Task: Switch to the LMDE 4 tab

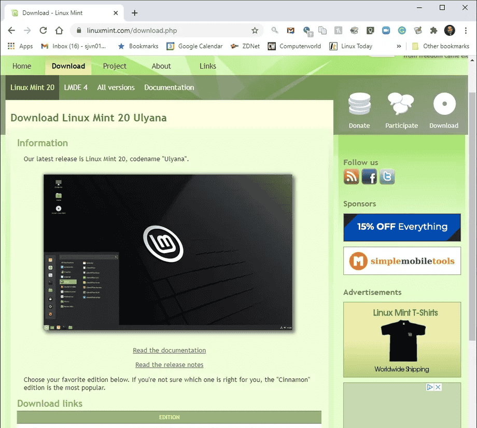Action: pyautogui.click(x=76, y=87)
